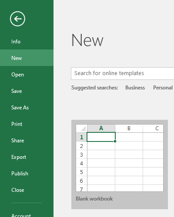174x217 pixels.
Task: Click the Blank workbook label
Action: point(94,199)
